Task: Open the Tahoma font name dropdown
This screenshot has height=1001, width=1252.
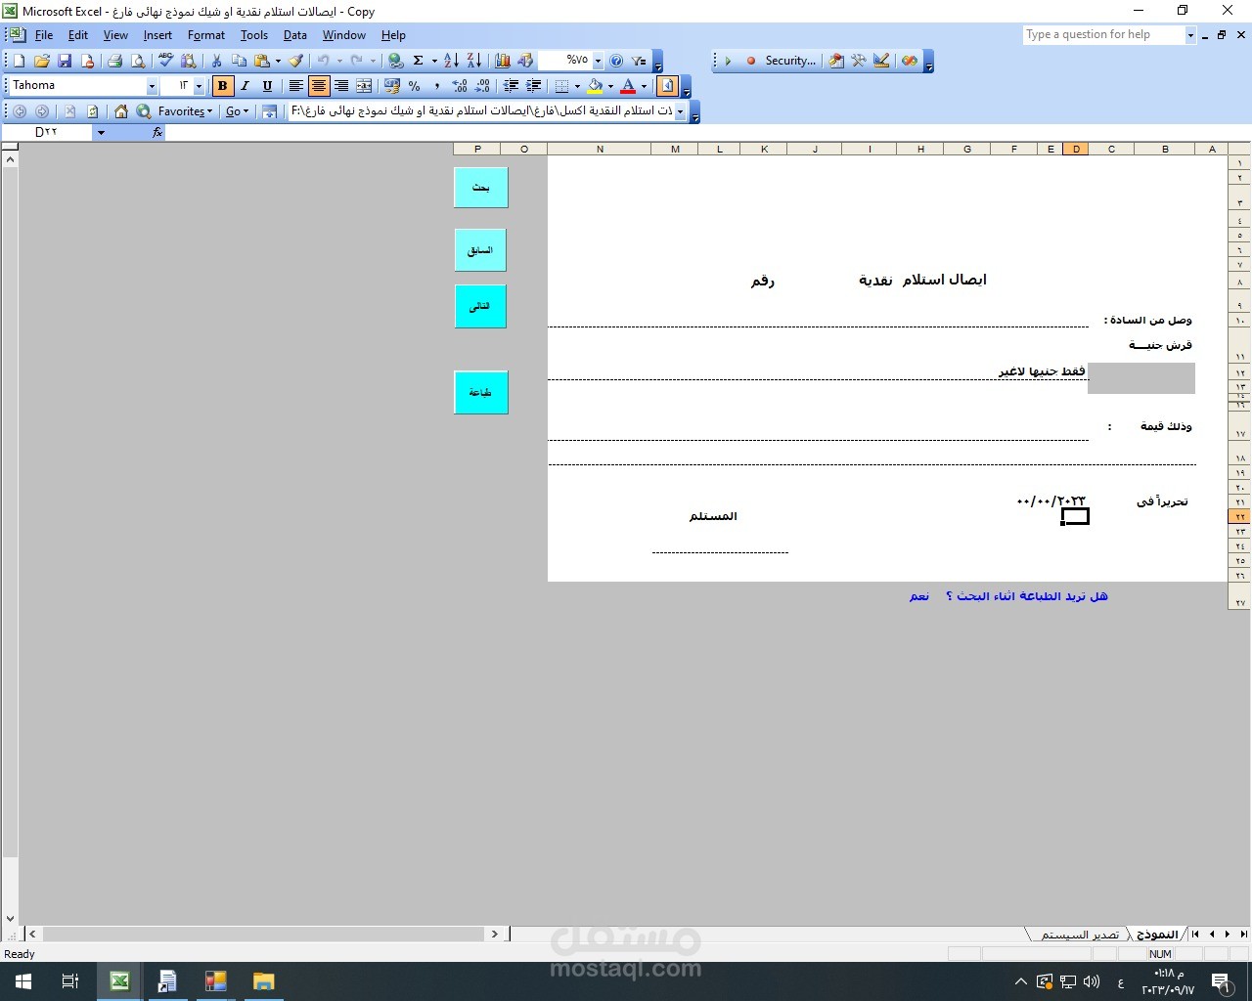Action: point(152,86)
